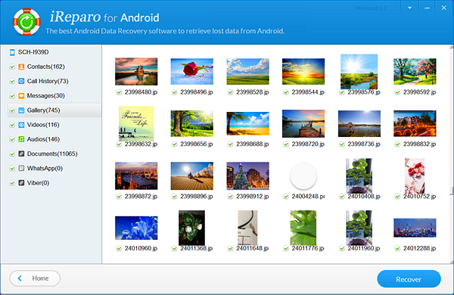Select the white circle thumbnail 24004248

click(303, 175)
